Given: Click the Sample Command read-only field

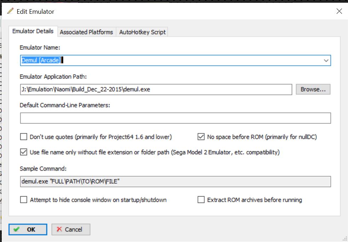Looking at the screenshot, I should (175, 181).
